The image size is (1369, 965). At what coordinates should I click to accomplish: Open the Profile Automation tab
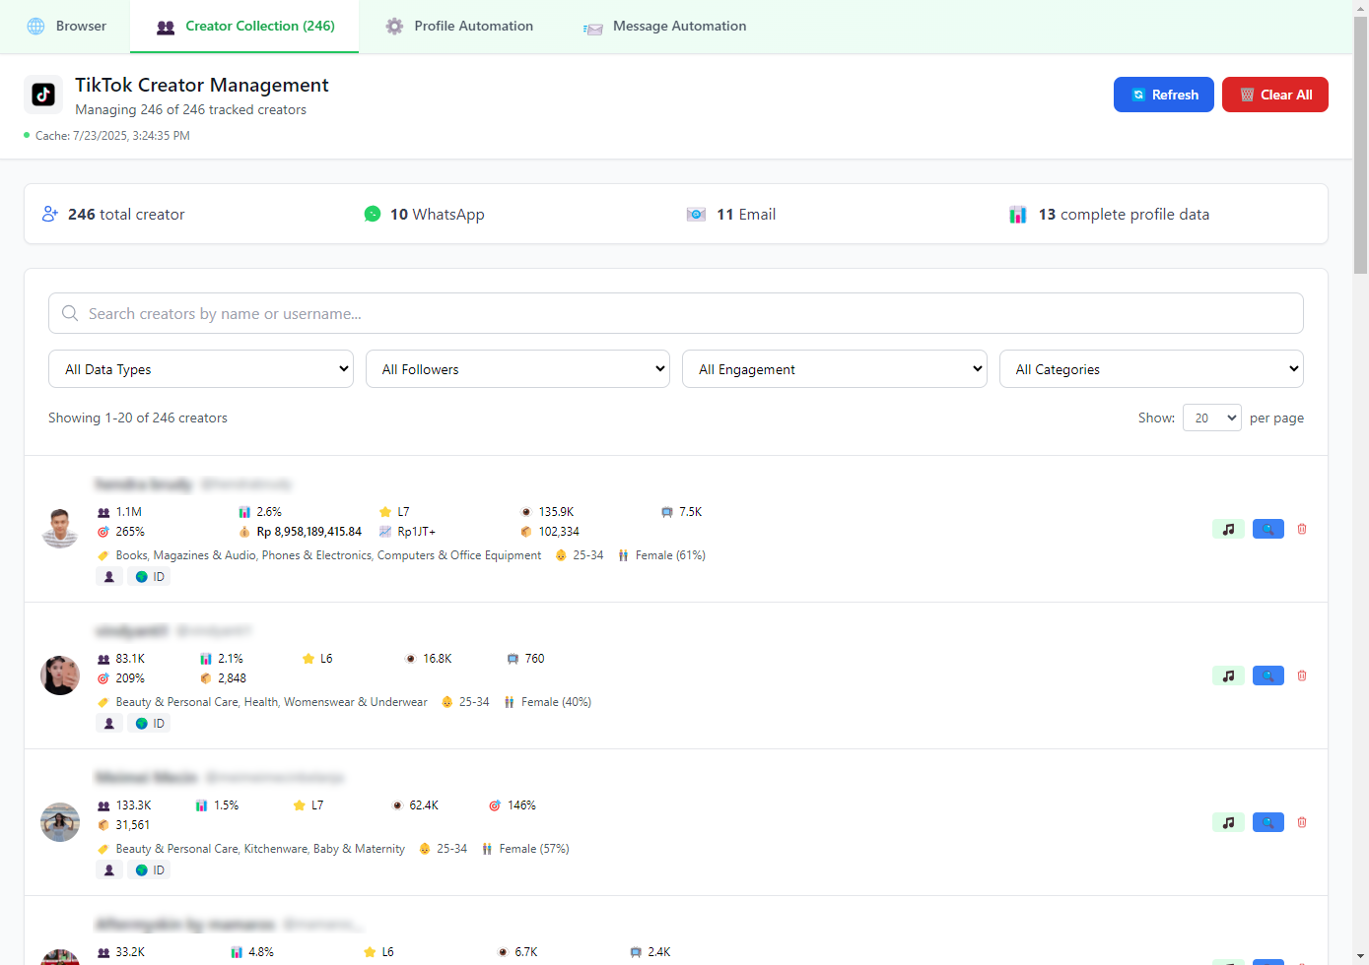[x=459, y=27]
